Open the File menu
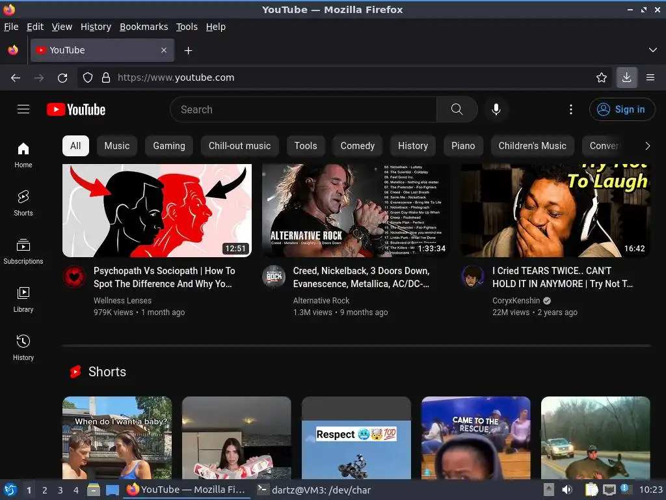This screenshot has height=500, width=666. 11,27
